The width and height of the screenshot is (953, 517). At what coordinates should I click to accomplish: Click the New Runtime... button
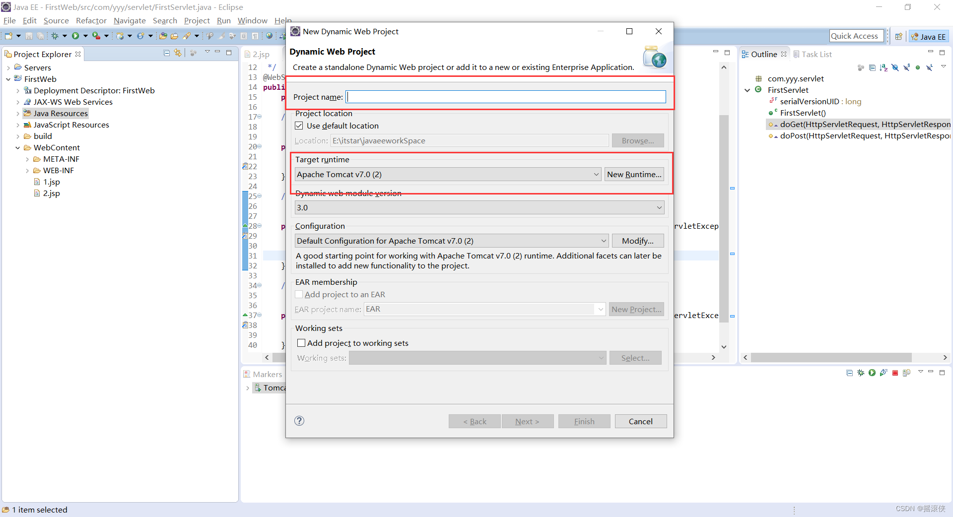coord(634,174)
